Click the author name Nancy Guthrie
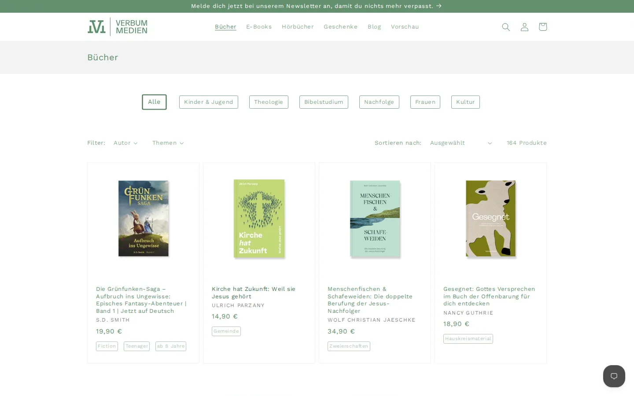This screenshot has width=634, height=396. (468, 313)
